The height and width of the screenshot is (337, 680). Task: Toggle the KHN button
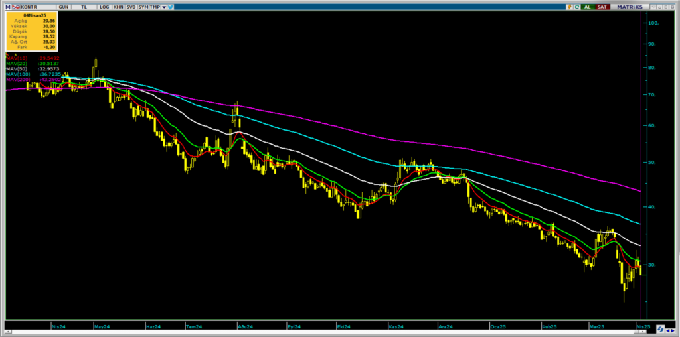[x=118, y=7]
